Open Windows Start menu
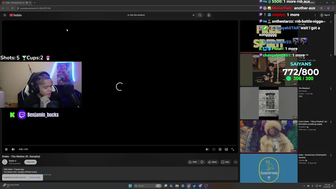 click(130, 186)
